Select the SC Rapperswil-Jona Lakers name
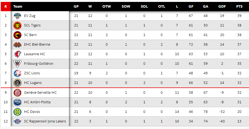Viewport: 249px width, 129px height. coord(45,121)
